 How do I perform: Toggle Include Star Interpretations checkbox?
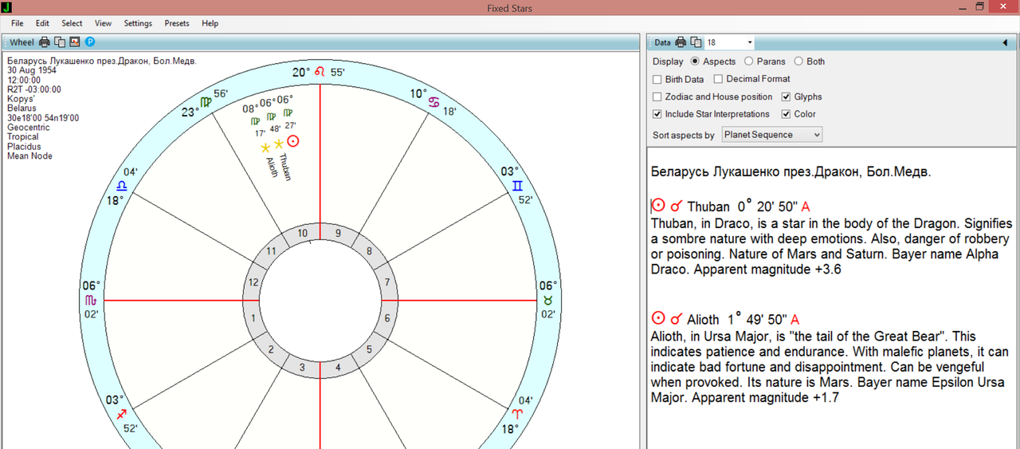pyautogui.click(x=657, y=114)
